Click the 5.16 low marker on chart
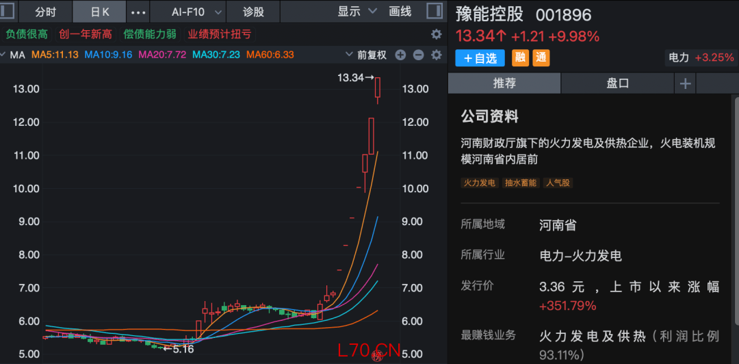 pyautogui.click(x=178, y=350)
